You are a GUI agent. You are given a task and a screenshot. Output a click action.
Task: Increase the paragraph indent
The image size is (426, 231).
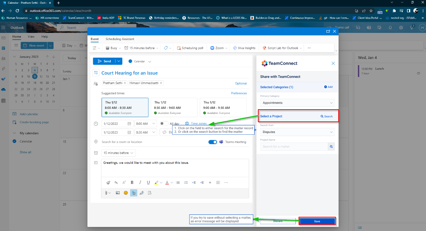(x=202, y=182)
